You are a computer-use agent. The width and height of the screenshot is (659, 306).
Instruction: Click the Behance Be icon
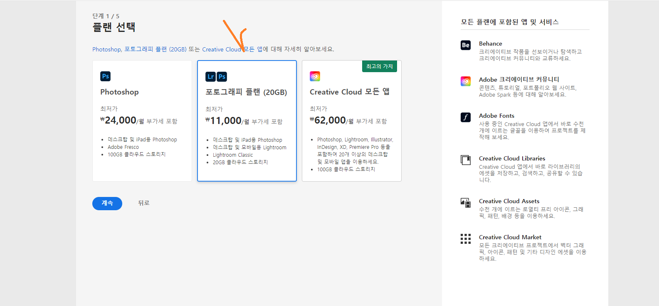click(466, 45)
